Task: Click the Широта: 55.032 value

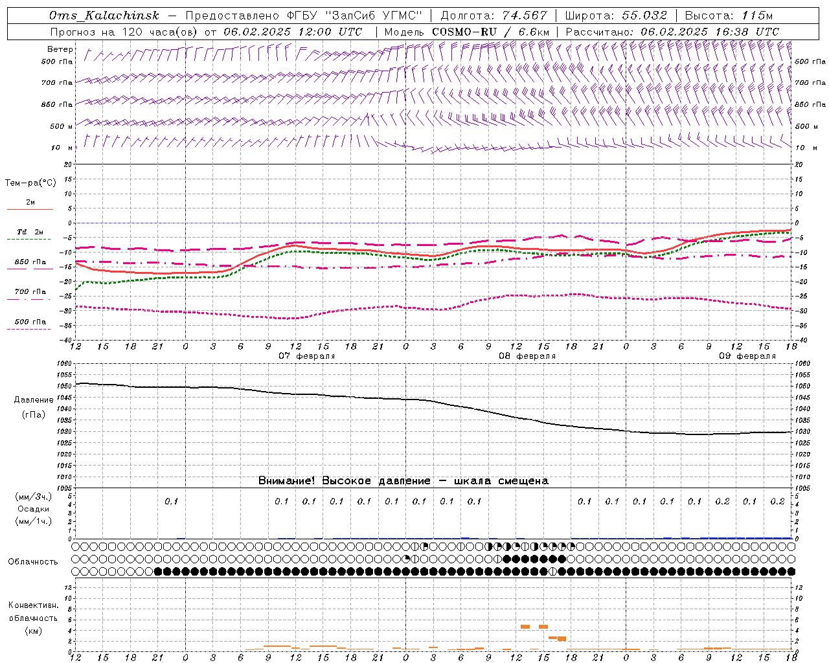Action: pyautogui.click(x=615, y=16)
